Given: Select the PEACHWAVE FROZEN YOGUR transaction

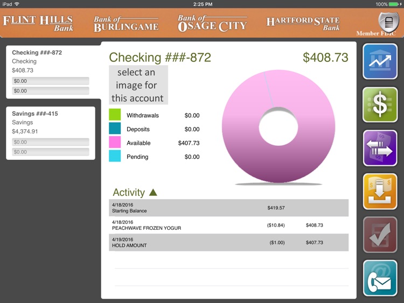Looking at the screenshot, I should (228, 225).
